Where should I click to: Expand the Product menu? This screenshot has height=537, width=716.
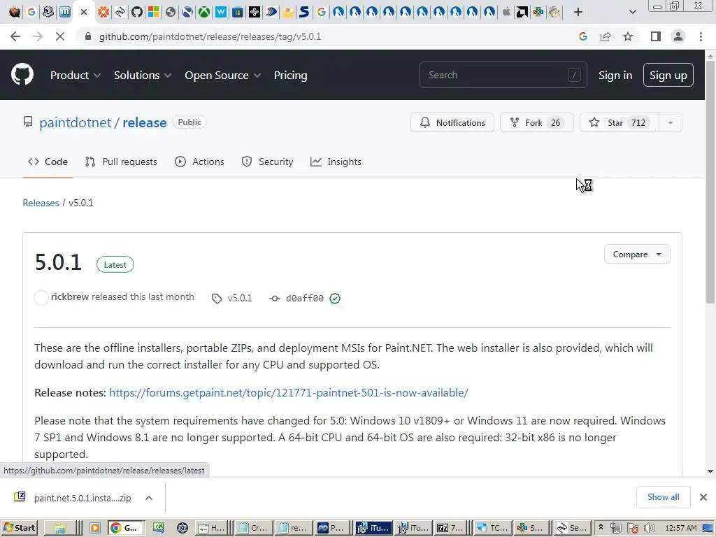tap(76, 75)
